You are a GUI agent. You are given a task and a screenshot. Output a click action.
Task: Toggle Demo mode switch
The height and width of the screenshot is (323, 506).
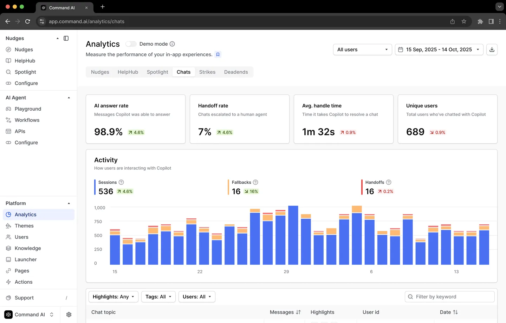tap(131, 44)
